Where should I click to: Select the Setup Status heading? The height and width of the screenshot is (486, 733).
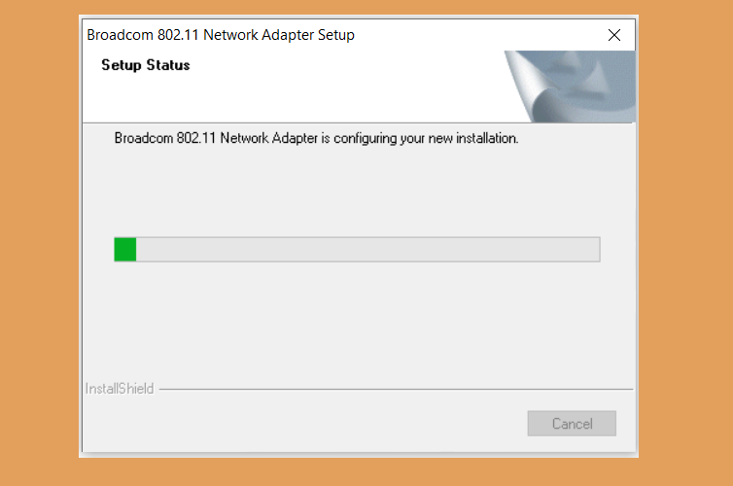coord(146,65)
